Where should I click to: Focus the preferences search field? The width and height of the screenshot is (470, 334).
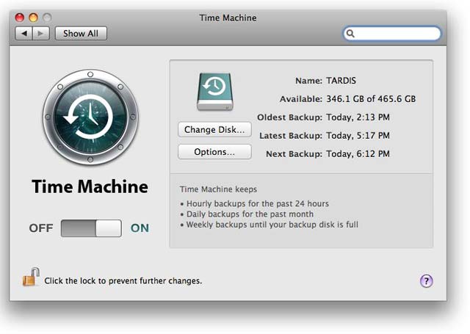[391, 33]
